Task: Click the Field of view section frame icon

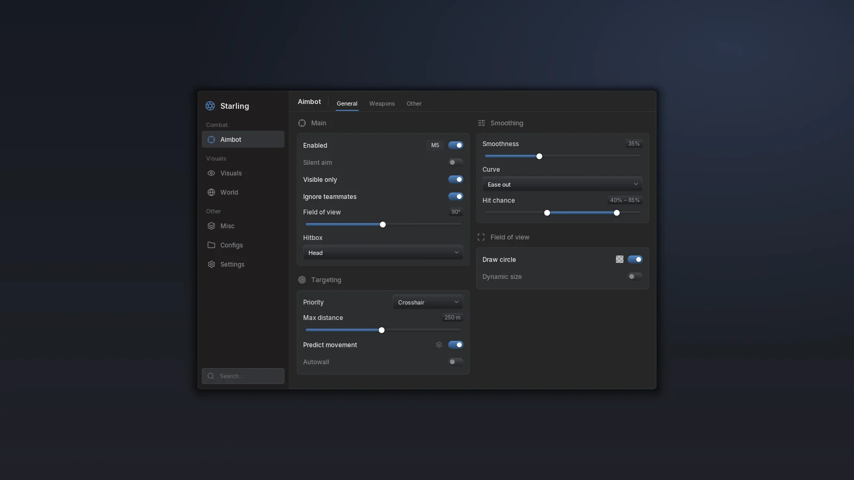Action: coord(481,237)
